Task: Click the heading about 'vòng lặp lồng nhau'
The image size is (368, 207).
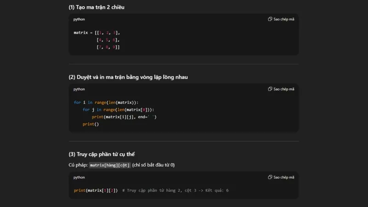Action: pyautogui.click(x=128, y=77)
